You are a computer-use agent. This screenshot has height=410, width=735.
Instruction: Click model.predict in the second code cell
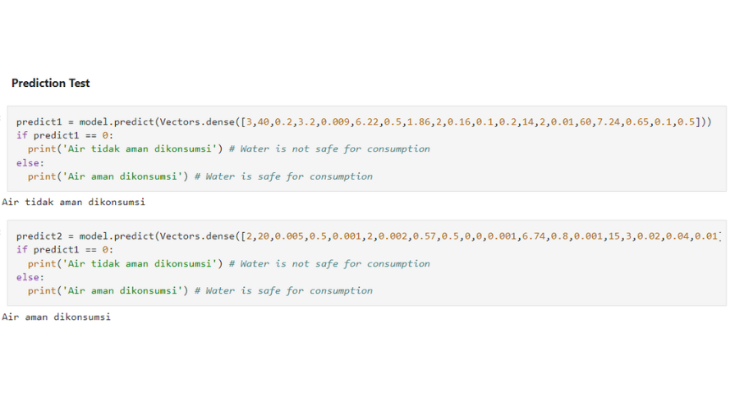click(117, 236)
